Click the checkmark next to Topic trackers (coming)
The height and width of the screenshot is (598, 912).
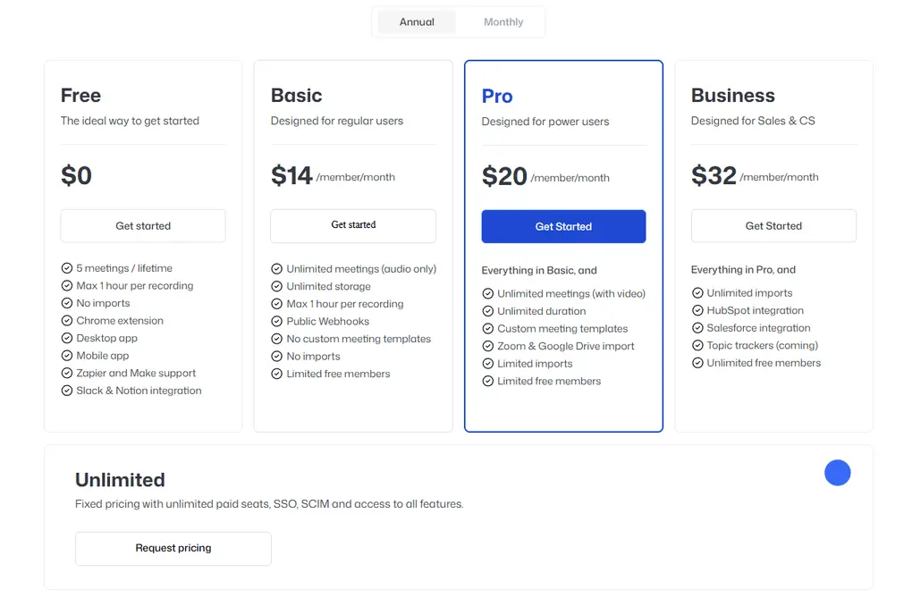tap(698, 345)
